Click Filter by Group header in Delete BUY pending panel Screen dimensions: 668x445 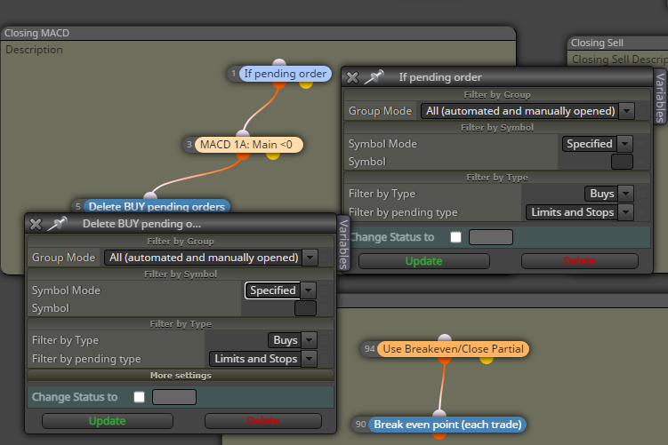pos(181,242)
